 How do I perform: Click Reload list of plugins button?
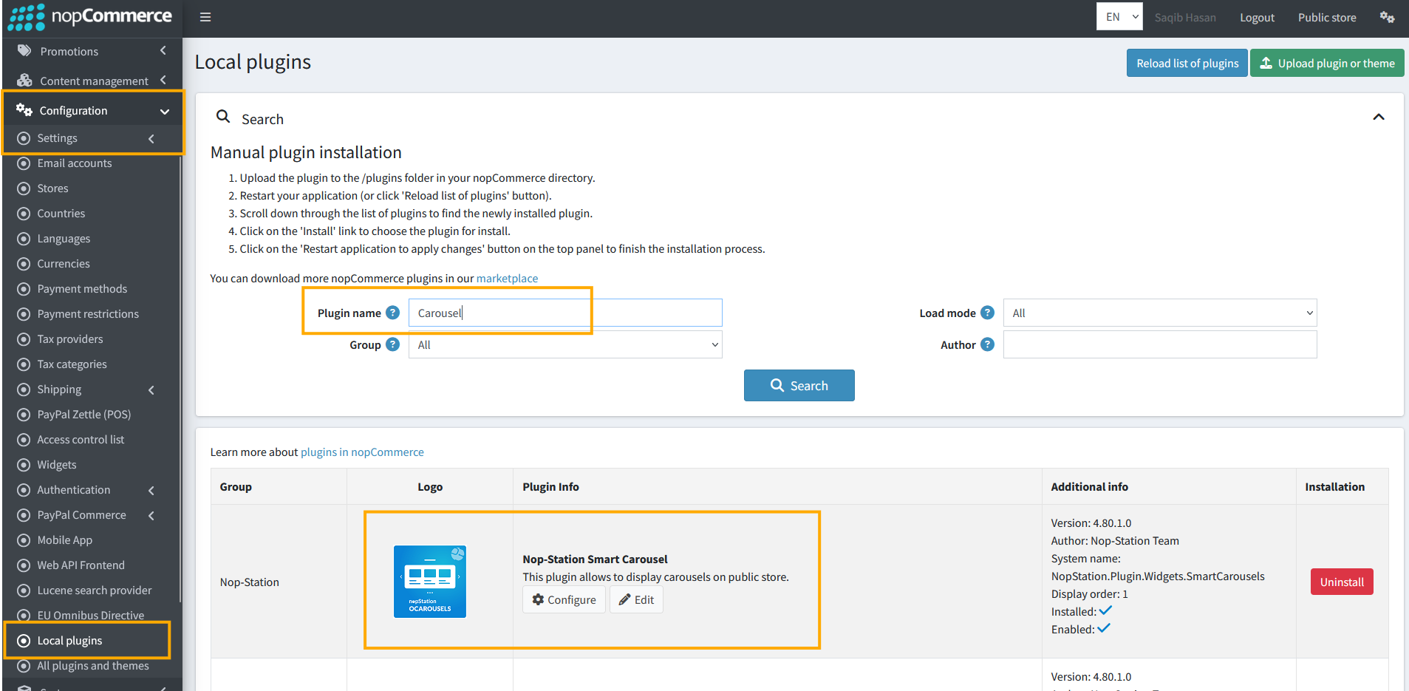point(1187,63)
